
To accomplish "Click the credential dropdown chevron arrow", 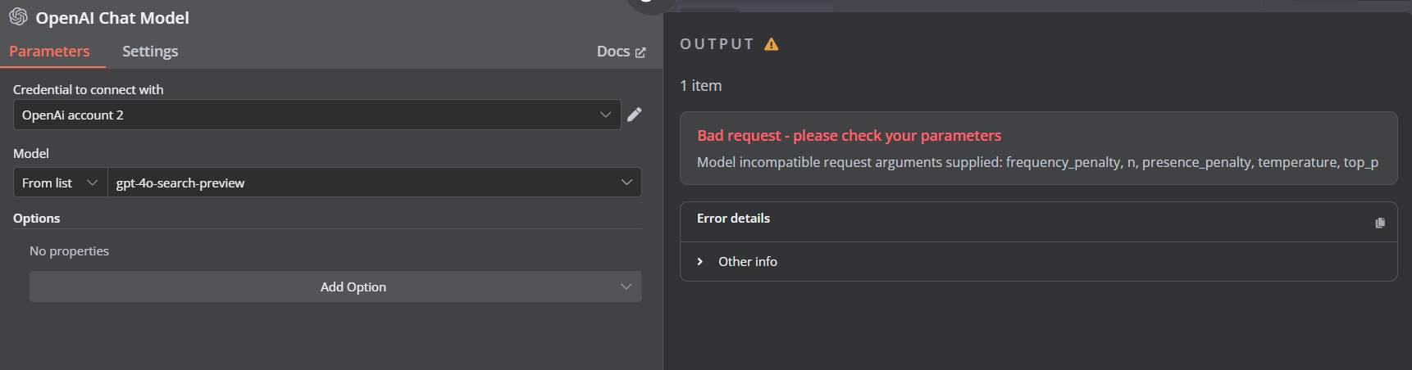I will [x=605, y=115].
